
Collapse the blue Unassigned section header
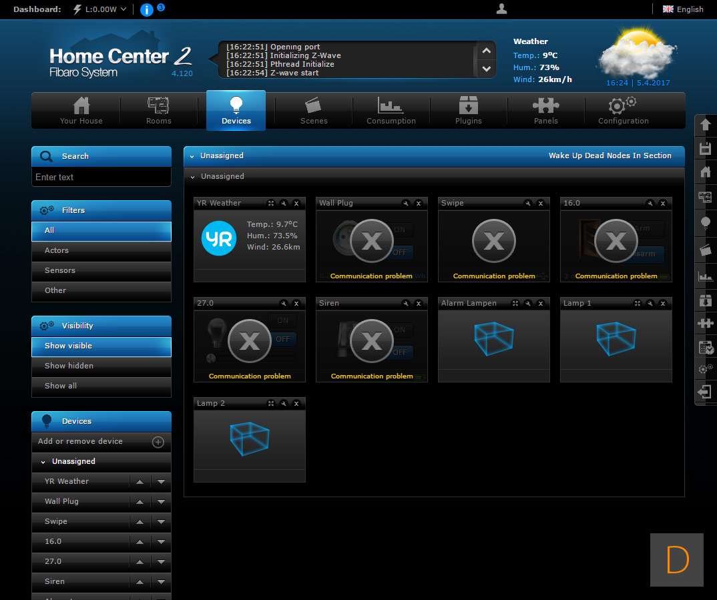[x=192, y=156]
